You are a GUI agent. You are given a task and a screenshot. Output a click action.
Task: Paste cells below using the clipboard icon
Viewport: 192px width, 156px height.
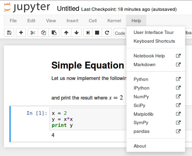point(54,32)
